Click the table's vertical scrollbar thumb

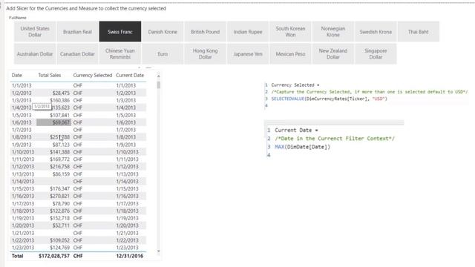pos(158,85)
